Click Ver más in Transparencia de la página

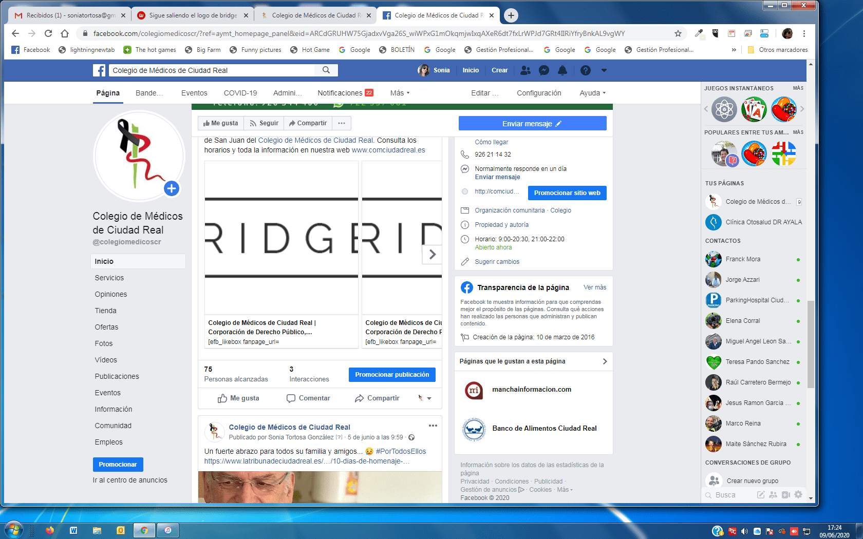point(595,287)
